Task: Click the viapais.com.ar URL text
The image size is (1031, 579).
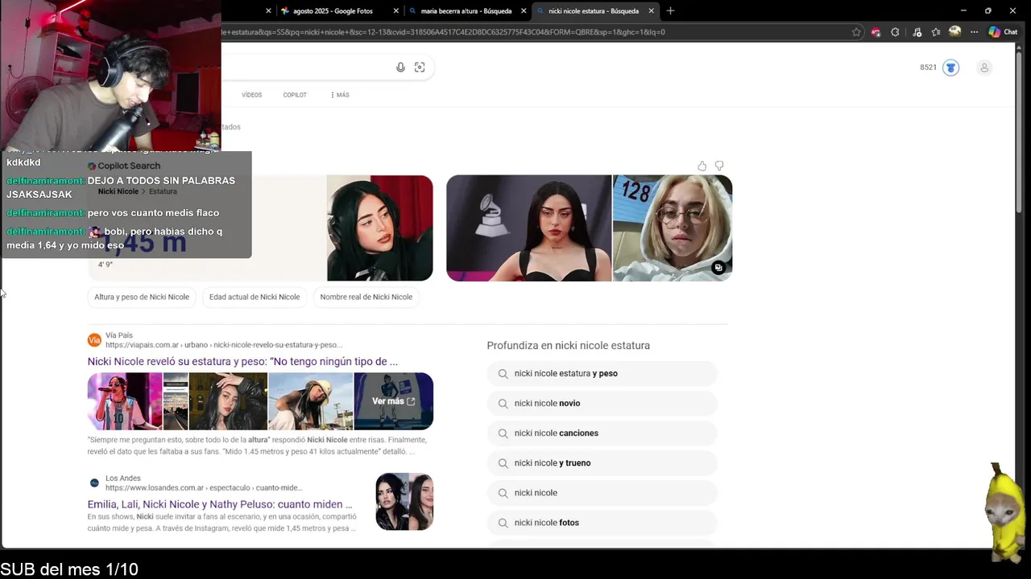Action: tap(224, 345)
